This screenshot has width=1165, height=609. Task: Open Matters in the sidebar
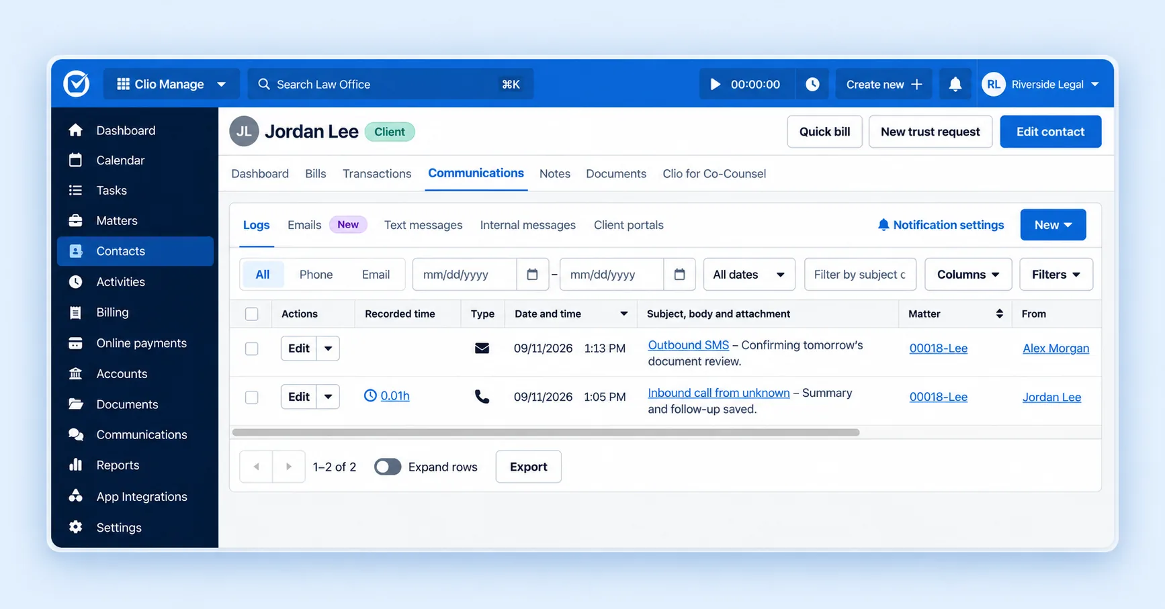[x=135, y=221]
